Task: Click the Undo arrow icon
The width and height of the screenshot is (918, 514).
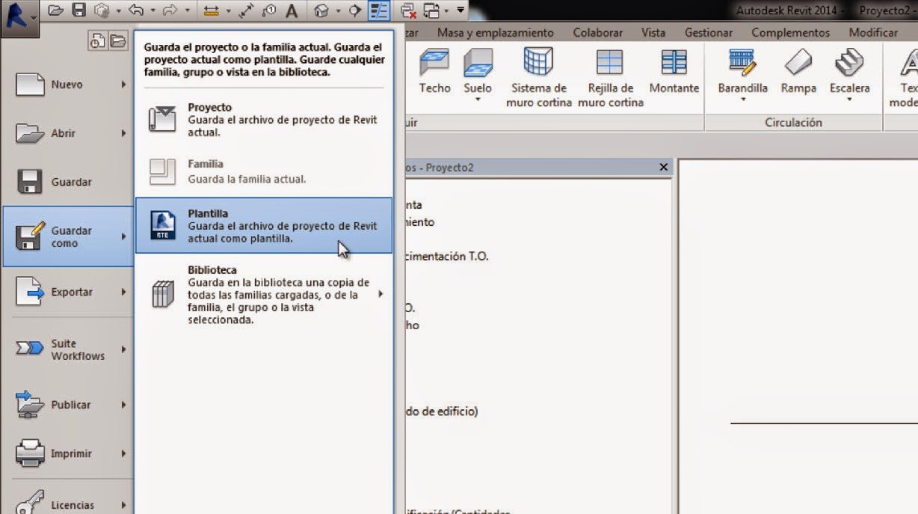Action: (x=136, y=10)
